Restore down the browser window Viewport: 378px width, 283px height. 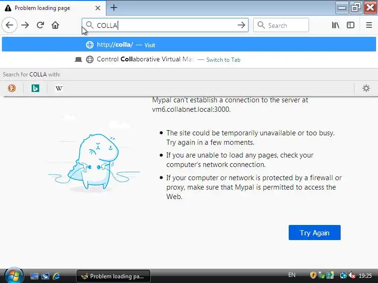coord(356,8)
